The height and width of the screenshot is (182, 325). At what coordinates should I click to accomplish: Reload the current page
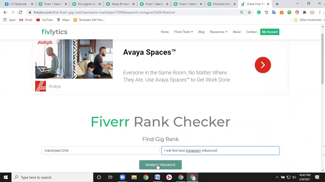(20, 12)
